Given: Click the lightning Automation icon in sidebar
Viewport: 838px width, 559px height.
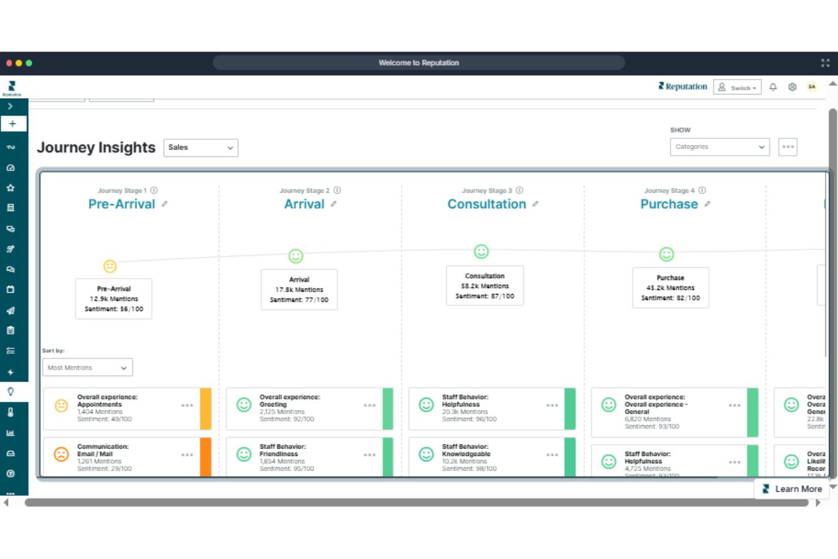Looking at the screenshot, I should click(11, 372).
